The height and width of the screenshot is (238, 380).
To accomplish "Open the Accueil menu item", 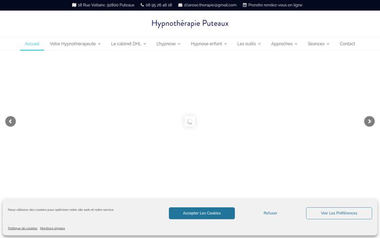I will 32,44.
